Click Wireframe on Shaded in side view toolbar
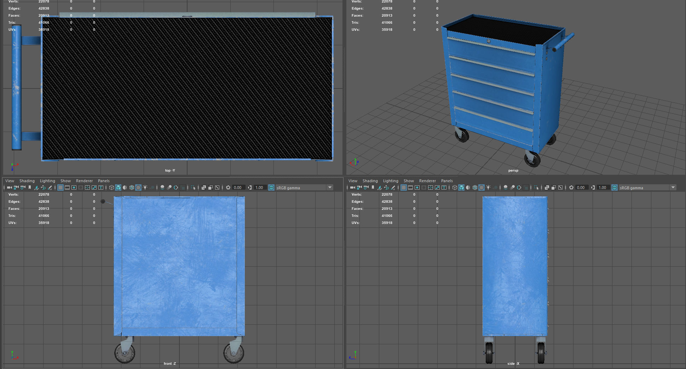 475,188
